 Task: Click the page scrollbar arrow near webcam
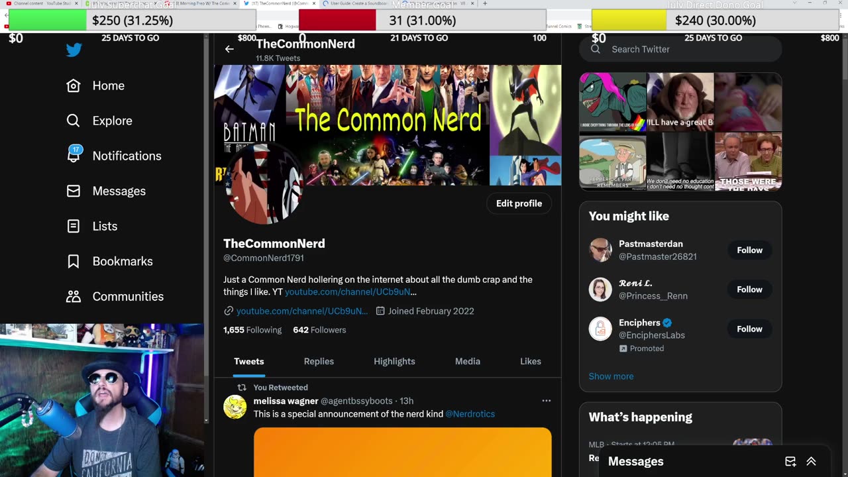[x=206, y=420]
